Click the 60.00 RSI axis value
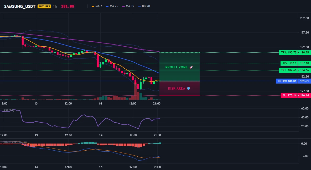The width and height of the screenshot is (311, 170). (x=305, y=108)
